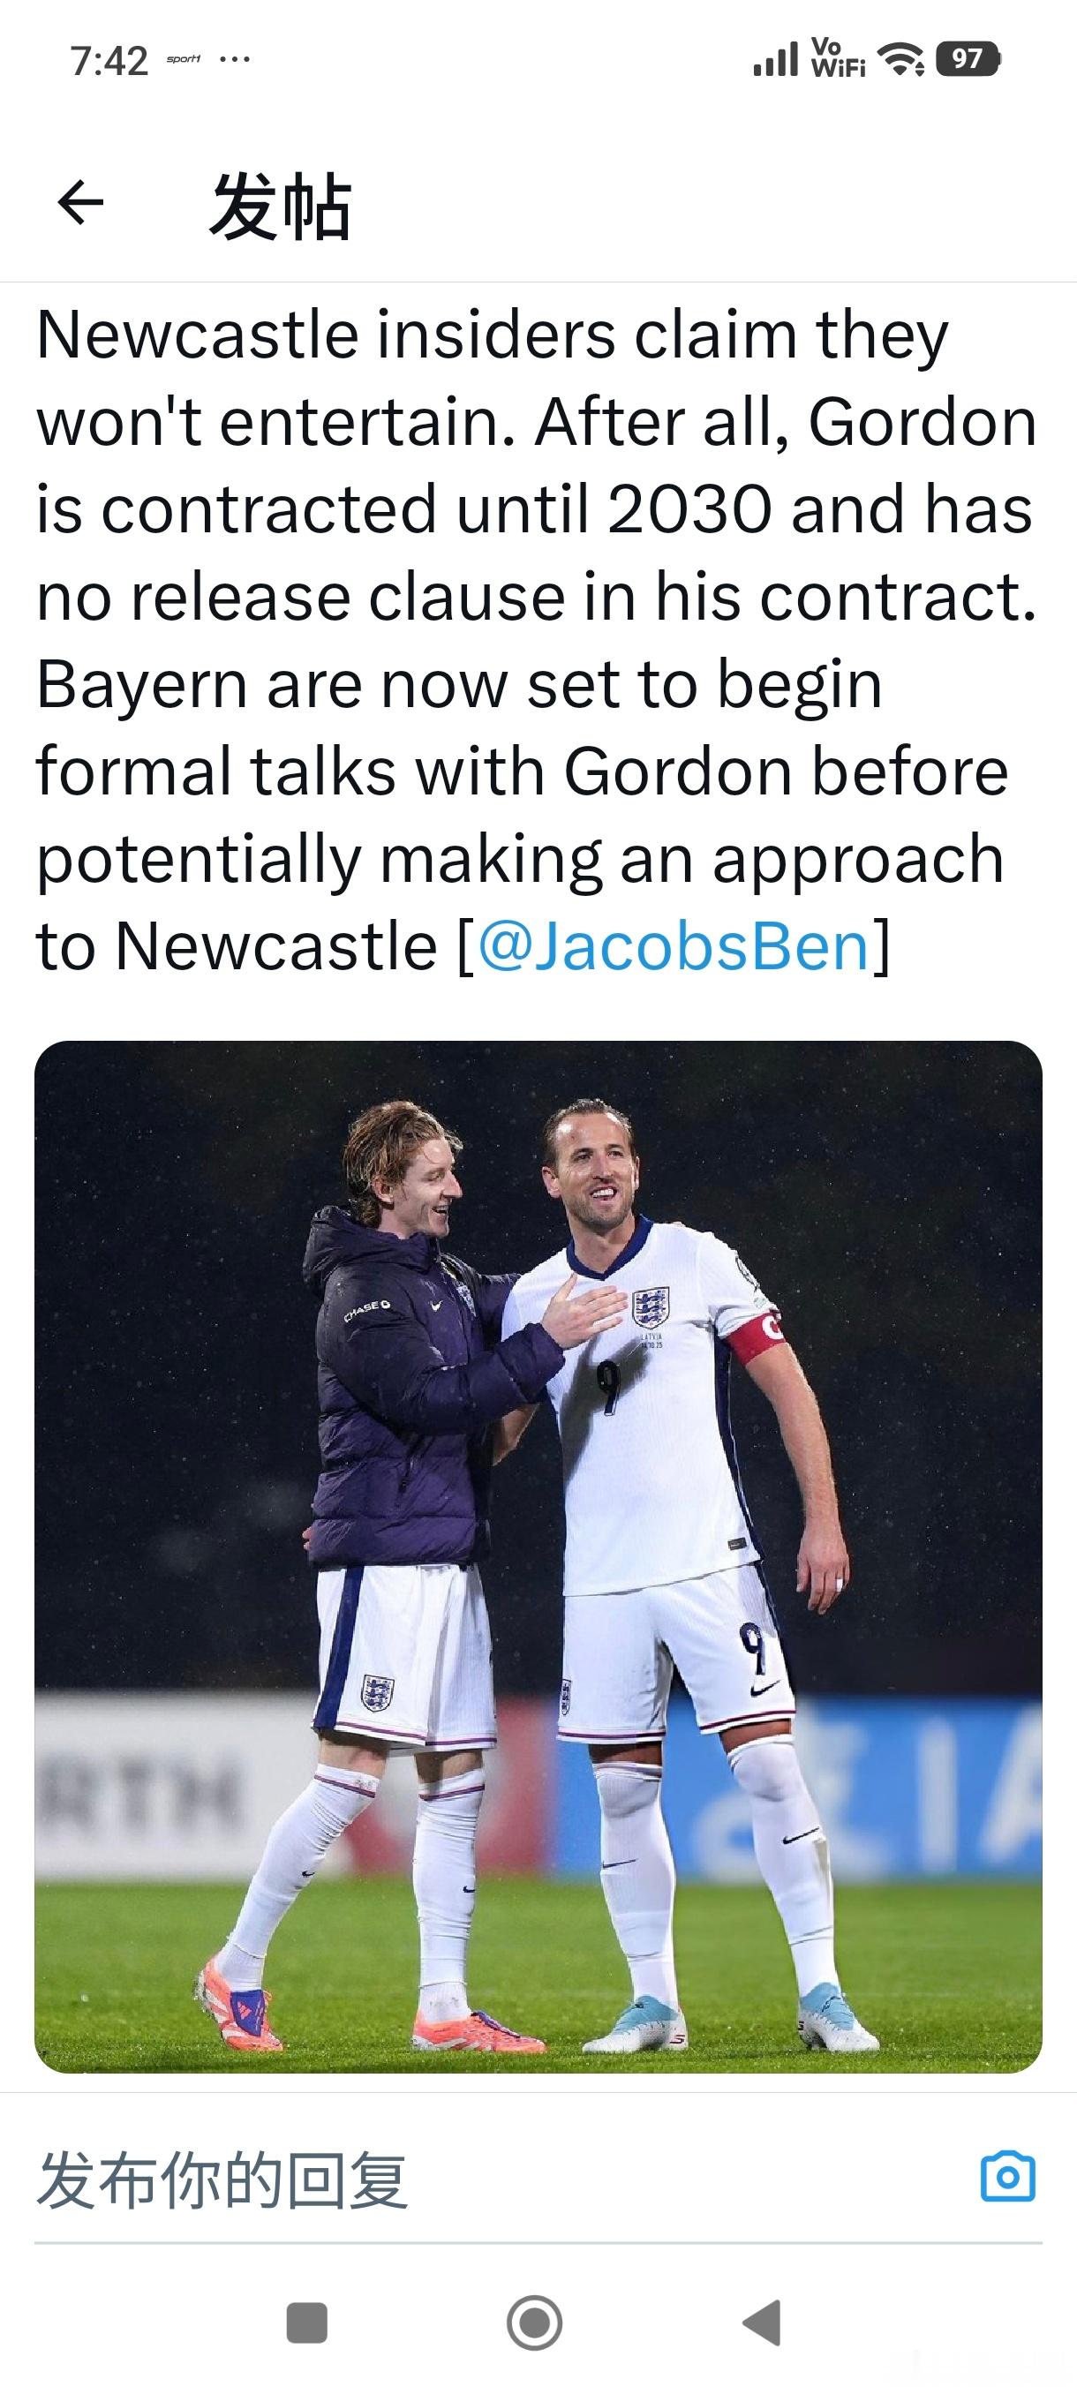This screenshot has height=2394, width=1077.
Task: Tap the cellular signal strength bars
Action: 775,59
